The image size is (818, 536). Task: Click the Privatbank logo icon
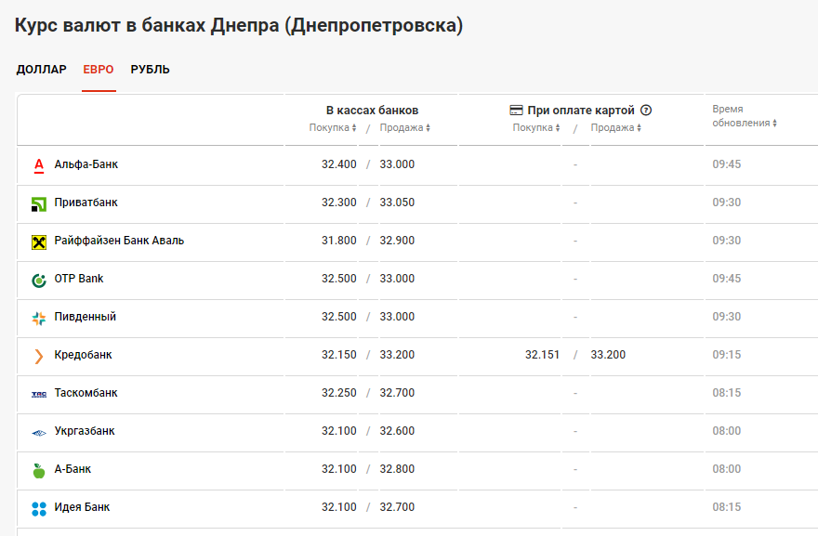pyautogui.click(x=39, y=203)
